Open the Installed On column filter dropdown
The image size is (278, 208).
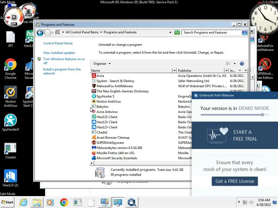click(x=240, y=71)
